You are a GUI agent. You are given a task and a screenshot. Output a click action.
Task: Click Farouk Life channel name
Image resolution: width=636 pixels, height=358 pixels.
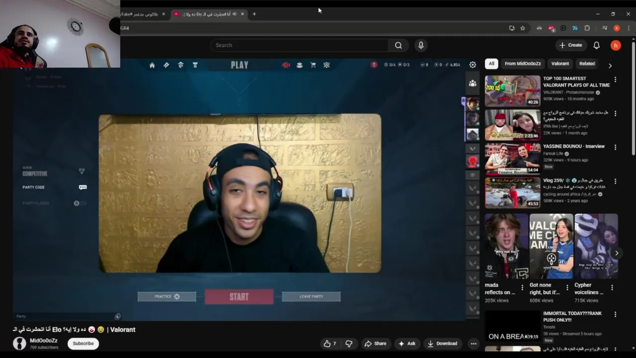pyautogui.click(x=554, y=154)
